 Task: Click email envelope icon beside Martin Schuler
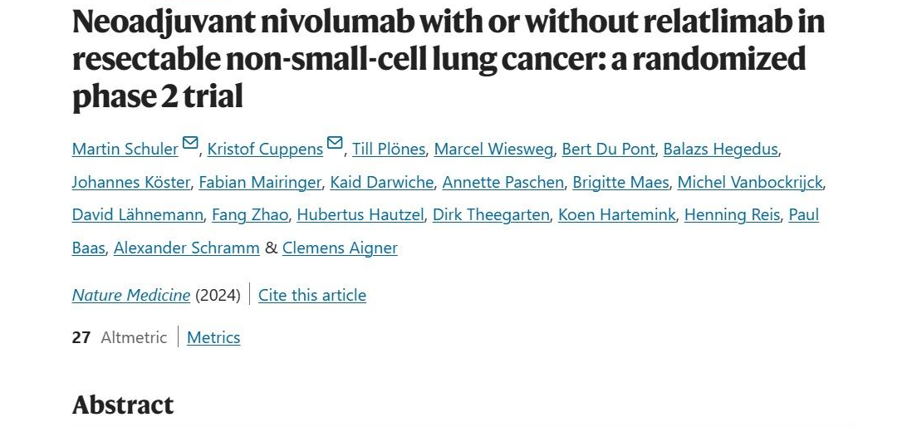[190, 143]
